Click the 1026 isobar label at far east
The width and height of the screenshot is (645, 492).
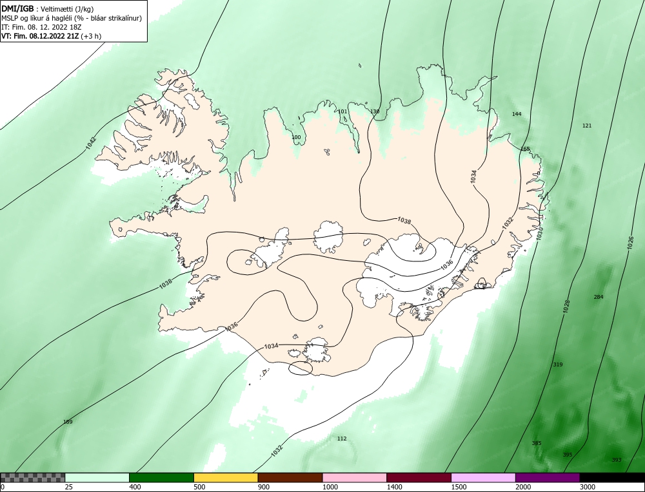[630, 242]
